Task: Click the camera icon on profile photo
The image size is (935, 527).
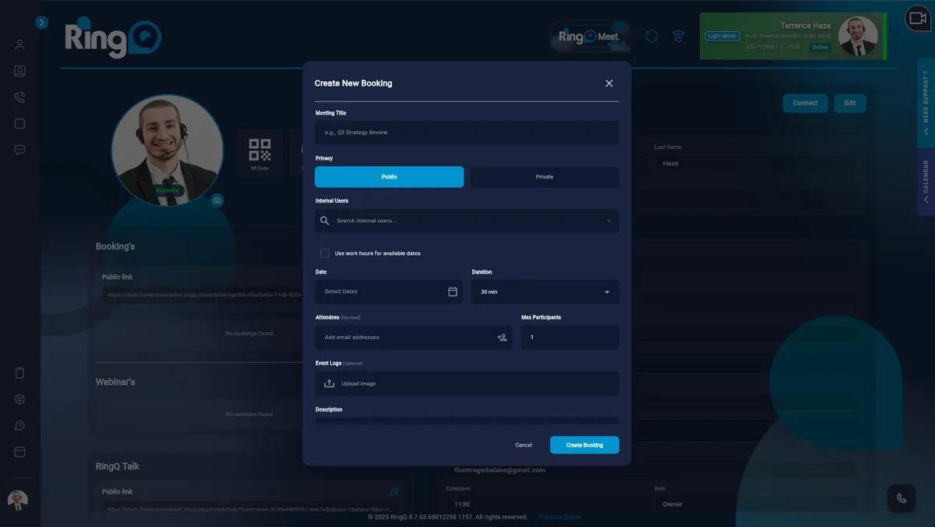Action: pyautogui.click(x=217, y=200)
